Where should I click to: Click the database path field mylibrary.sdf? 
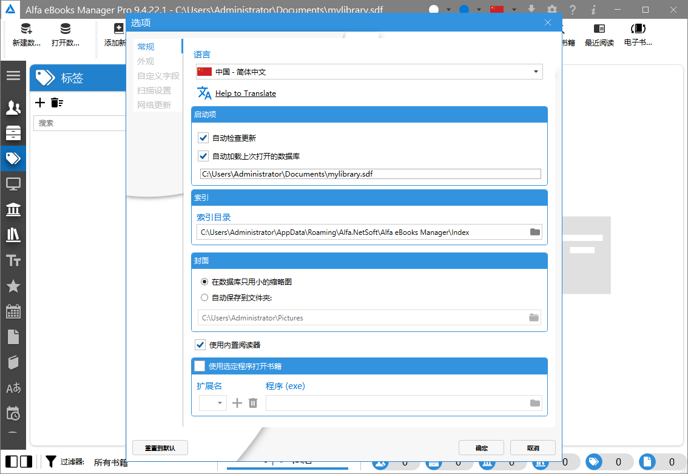point(370,174)
